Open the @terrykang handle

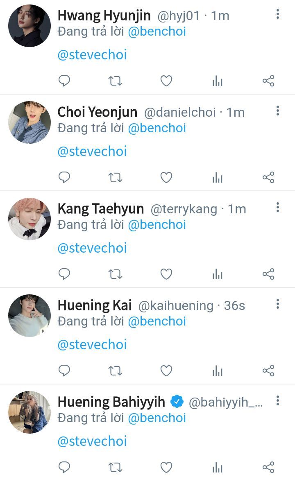pos(184,209)
